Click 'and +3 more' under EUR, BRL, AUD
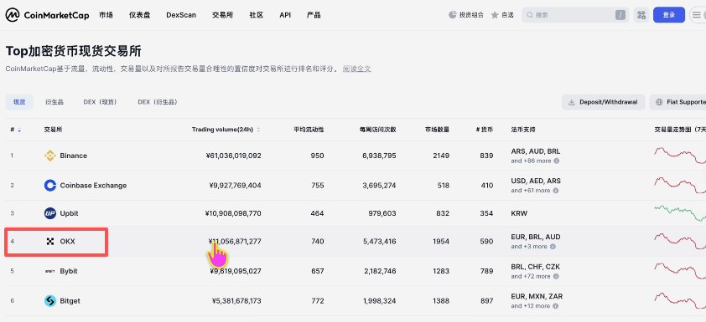This screenshot has height=322, width=706. click(x=529, y=247)
